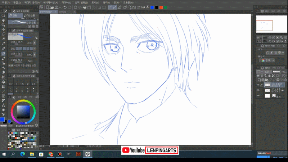Open the Edit menu
This screenshot has height=162, width=288.
click(17, 3)
